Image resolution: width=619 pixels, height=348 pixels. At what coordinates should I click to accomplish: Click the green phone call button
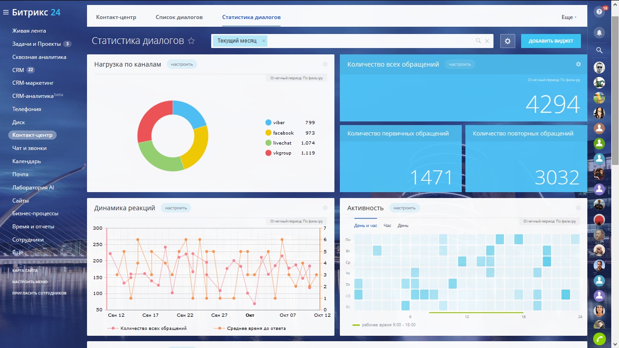[599, 339]
